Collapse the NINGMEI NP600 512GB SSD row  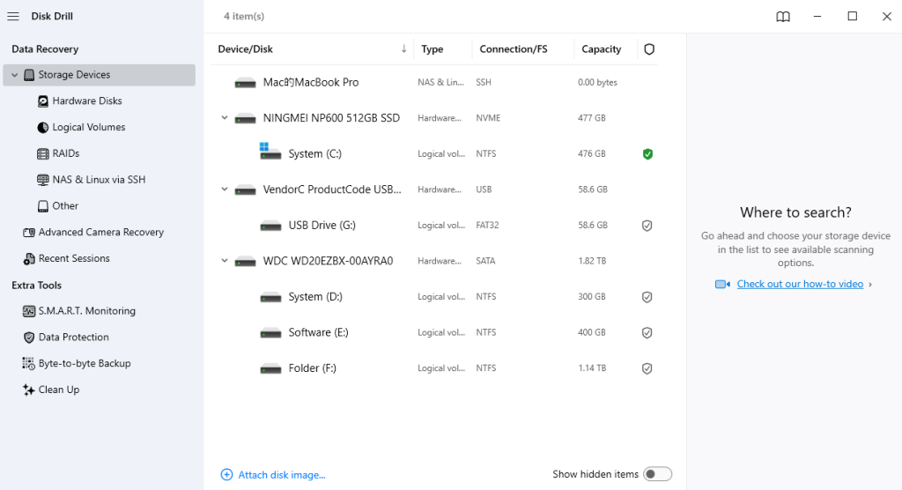[x=225, y=118]
